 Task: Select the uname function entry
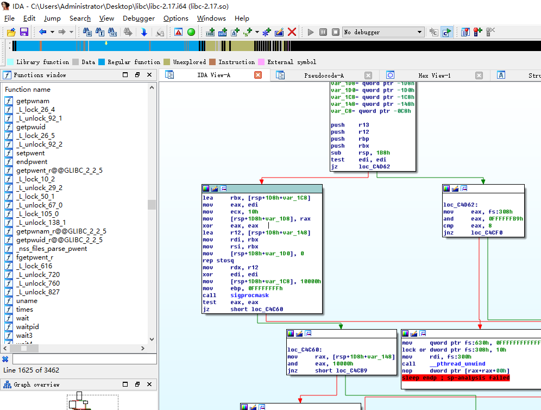point(27,301)
